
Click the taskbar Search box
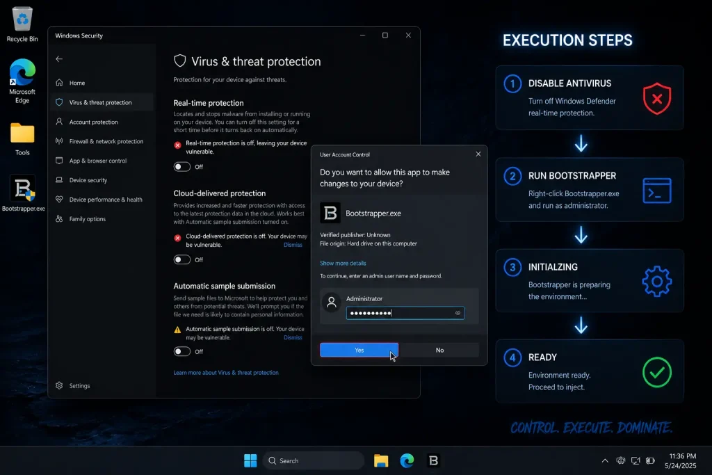point(314,460)
